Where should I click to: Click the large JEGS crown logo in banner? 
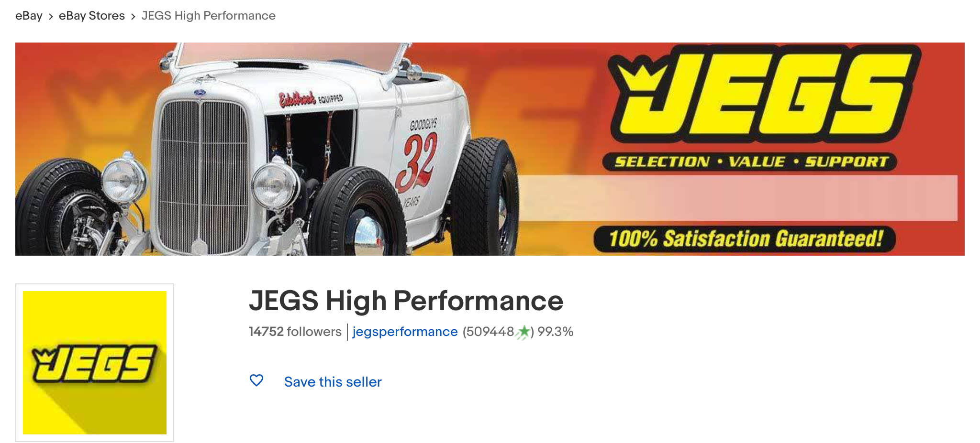764,94
